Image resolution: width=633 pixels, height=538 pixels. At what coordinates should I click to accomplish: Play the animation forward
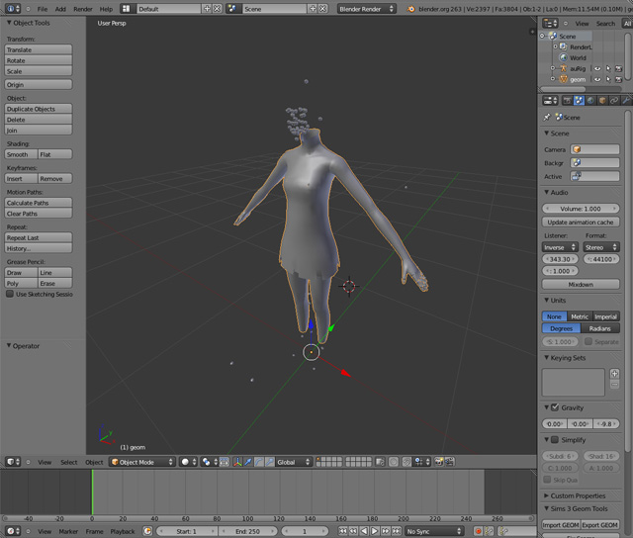[375, 531]
